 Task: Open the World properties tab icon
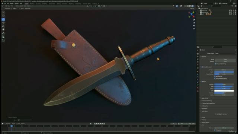click(197, 65)
